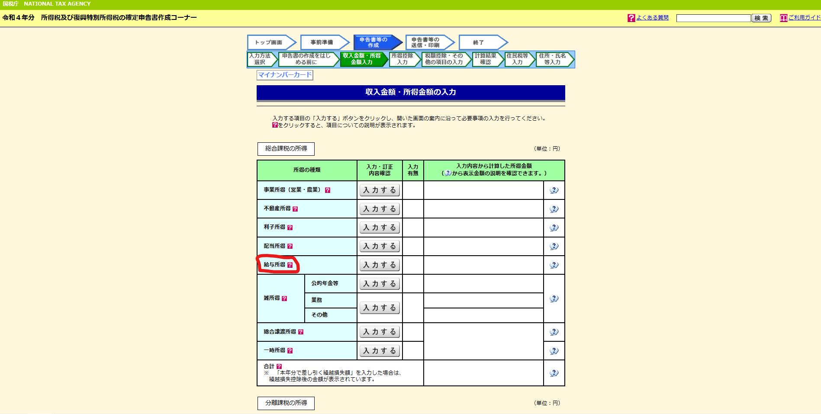Image resolution: width=821 pixels, height=414 pixels.
Task: Select the 所得控除入力 sub-step
Action: pyautogui.click(x=404, y=59)
